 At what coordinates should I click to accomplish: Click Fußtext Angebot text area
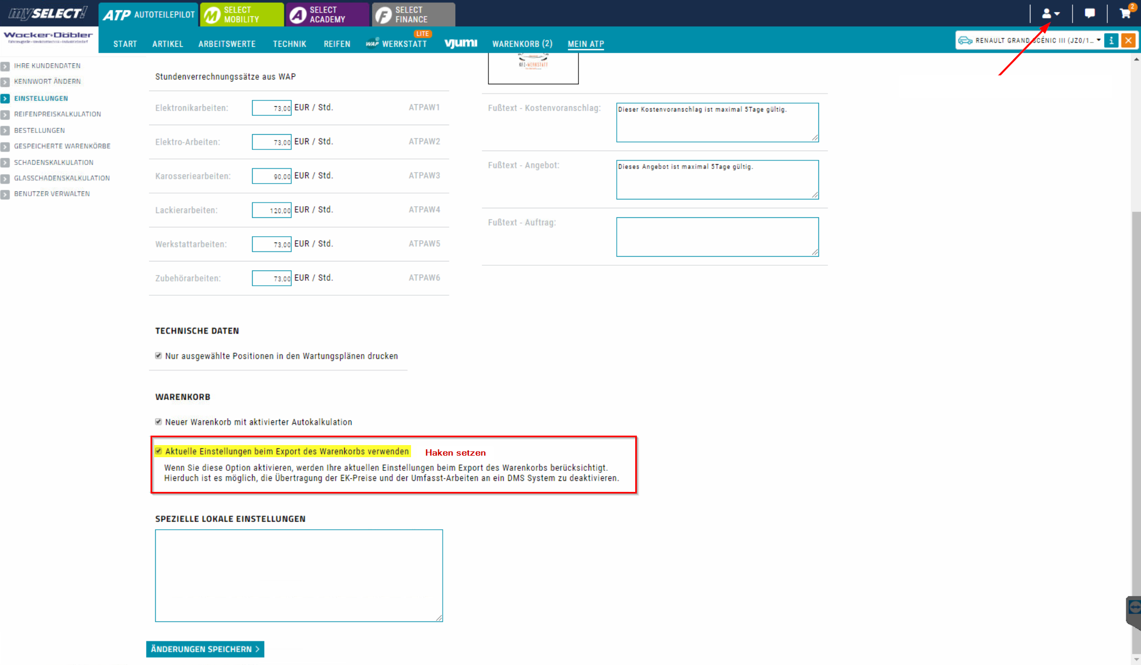tap(717, 180)
